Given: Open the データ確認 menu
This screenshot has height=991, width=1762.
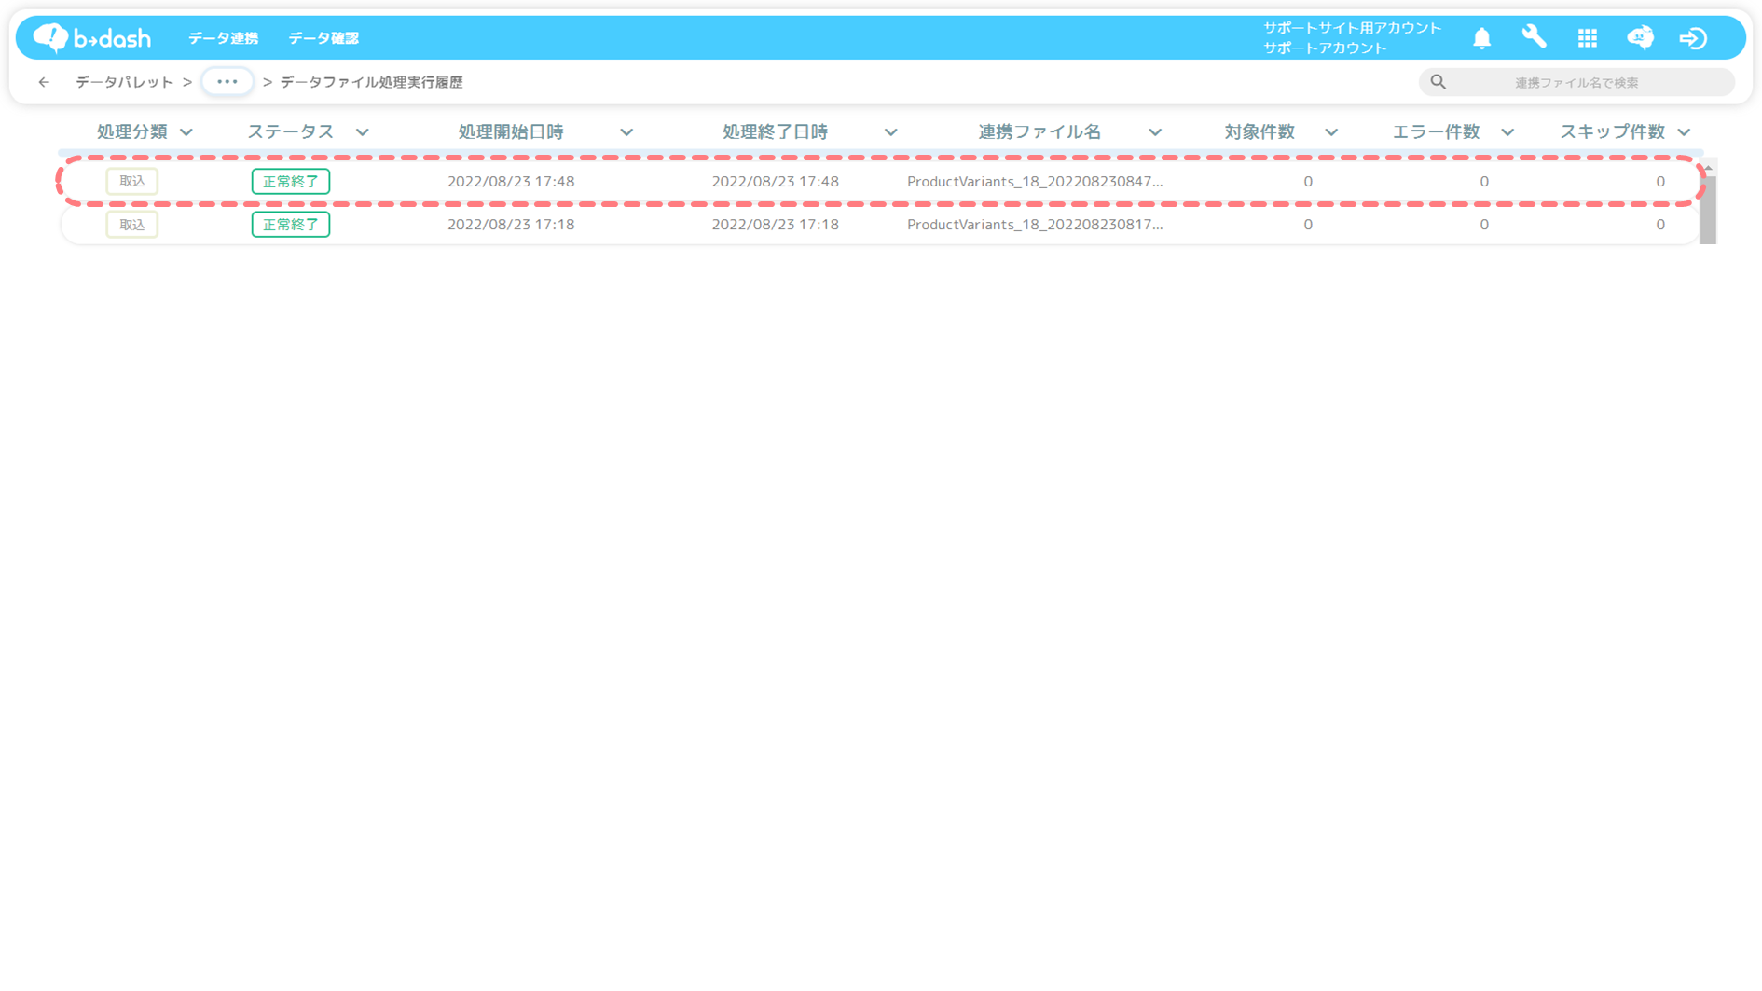Looking at the screenshot, I should [323, 38].
